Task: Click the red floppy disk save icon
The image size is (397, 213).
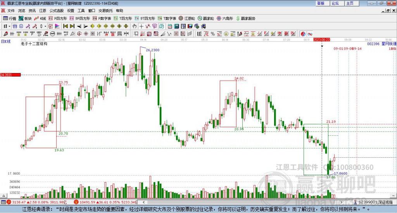Action: pyautogui.click(x=190, y=26)
